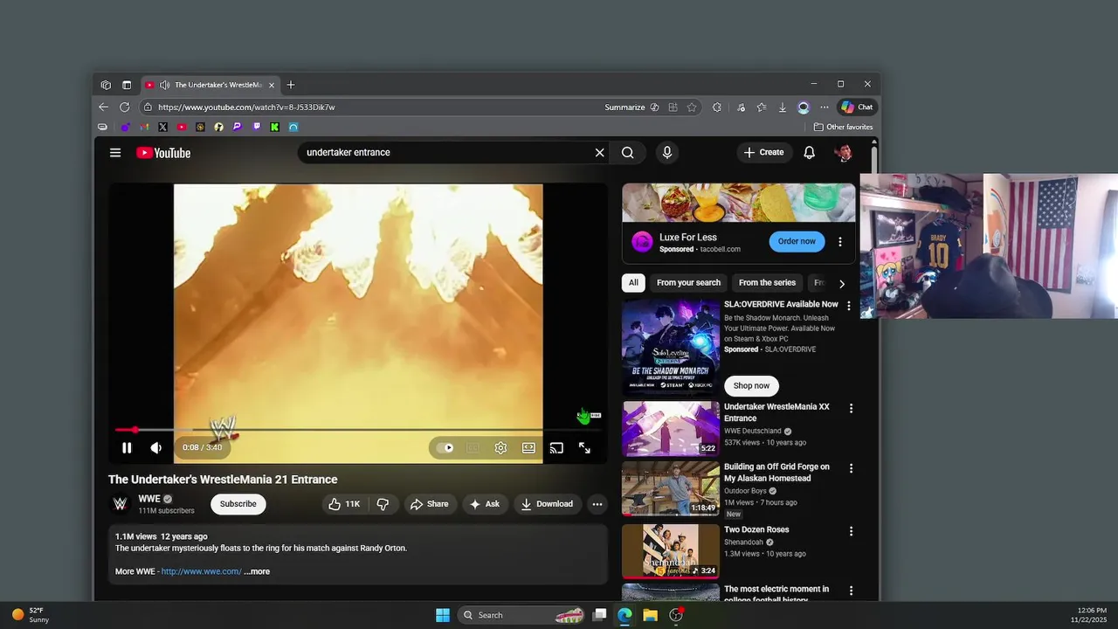
Task: Clear the YouTube search query
Action: click(599, 153)
